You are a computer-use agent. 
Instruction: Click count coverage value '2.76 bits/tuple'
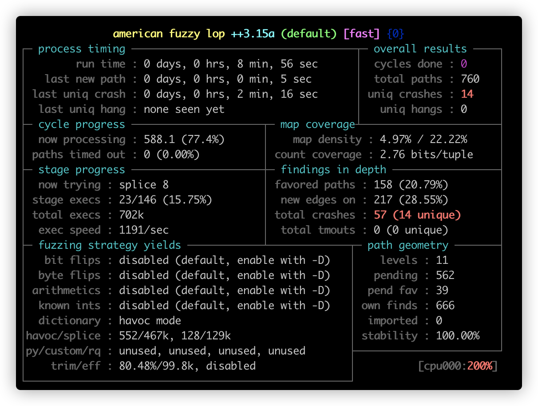point(427,155)
